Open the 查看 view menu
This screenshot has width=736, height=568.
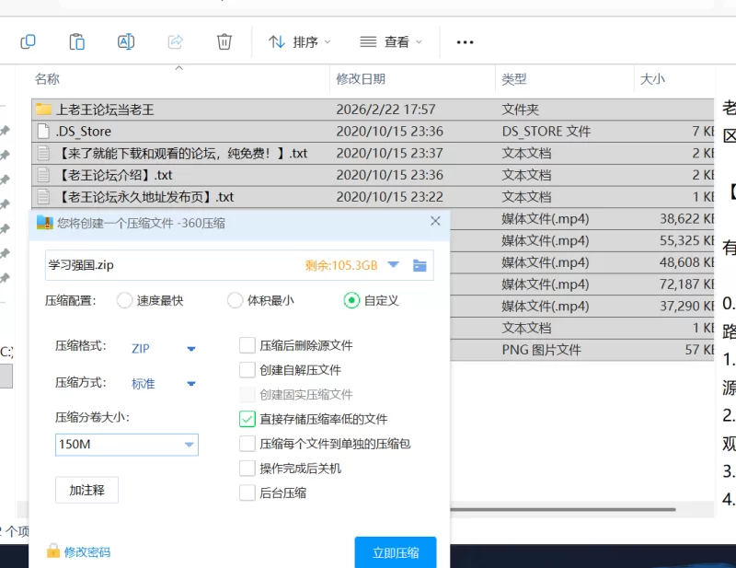pos(391,41)
